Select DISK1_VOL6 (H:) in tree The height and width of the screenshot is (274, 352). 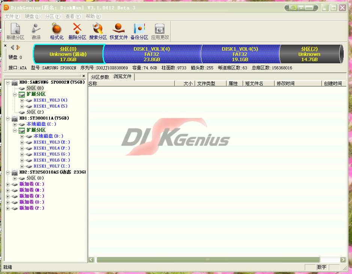[x=52, y=160]
